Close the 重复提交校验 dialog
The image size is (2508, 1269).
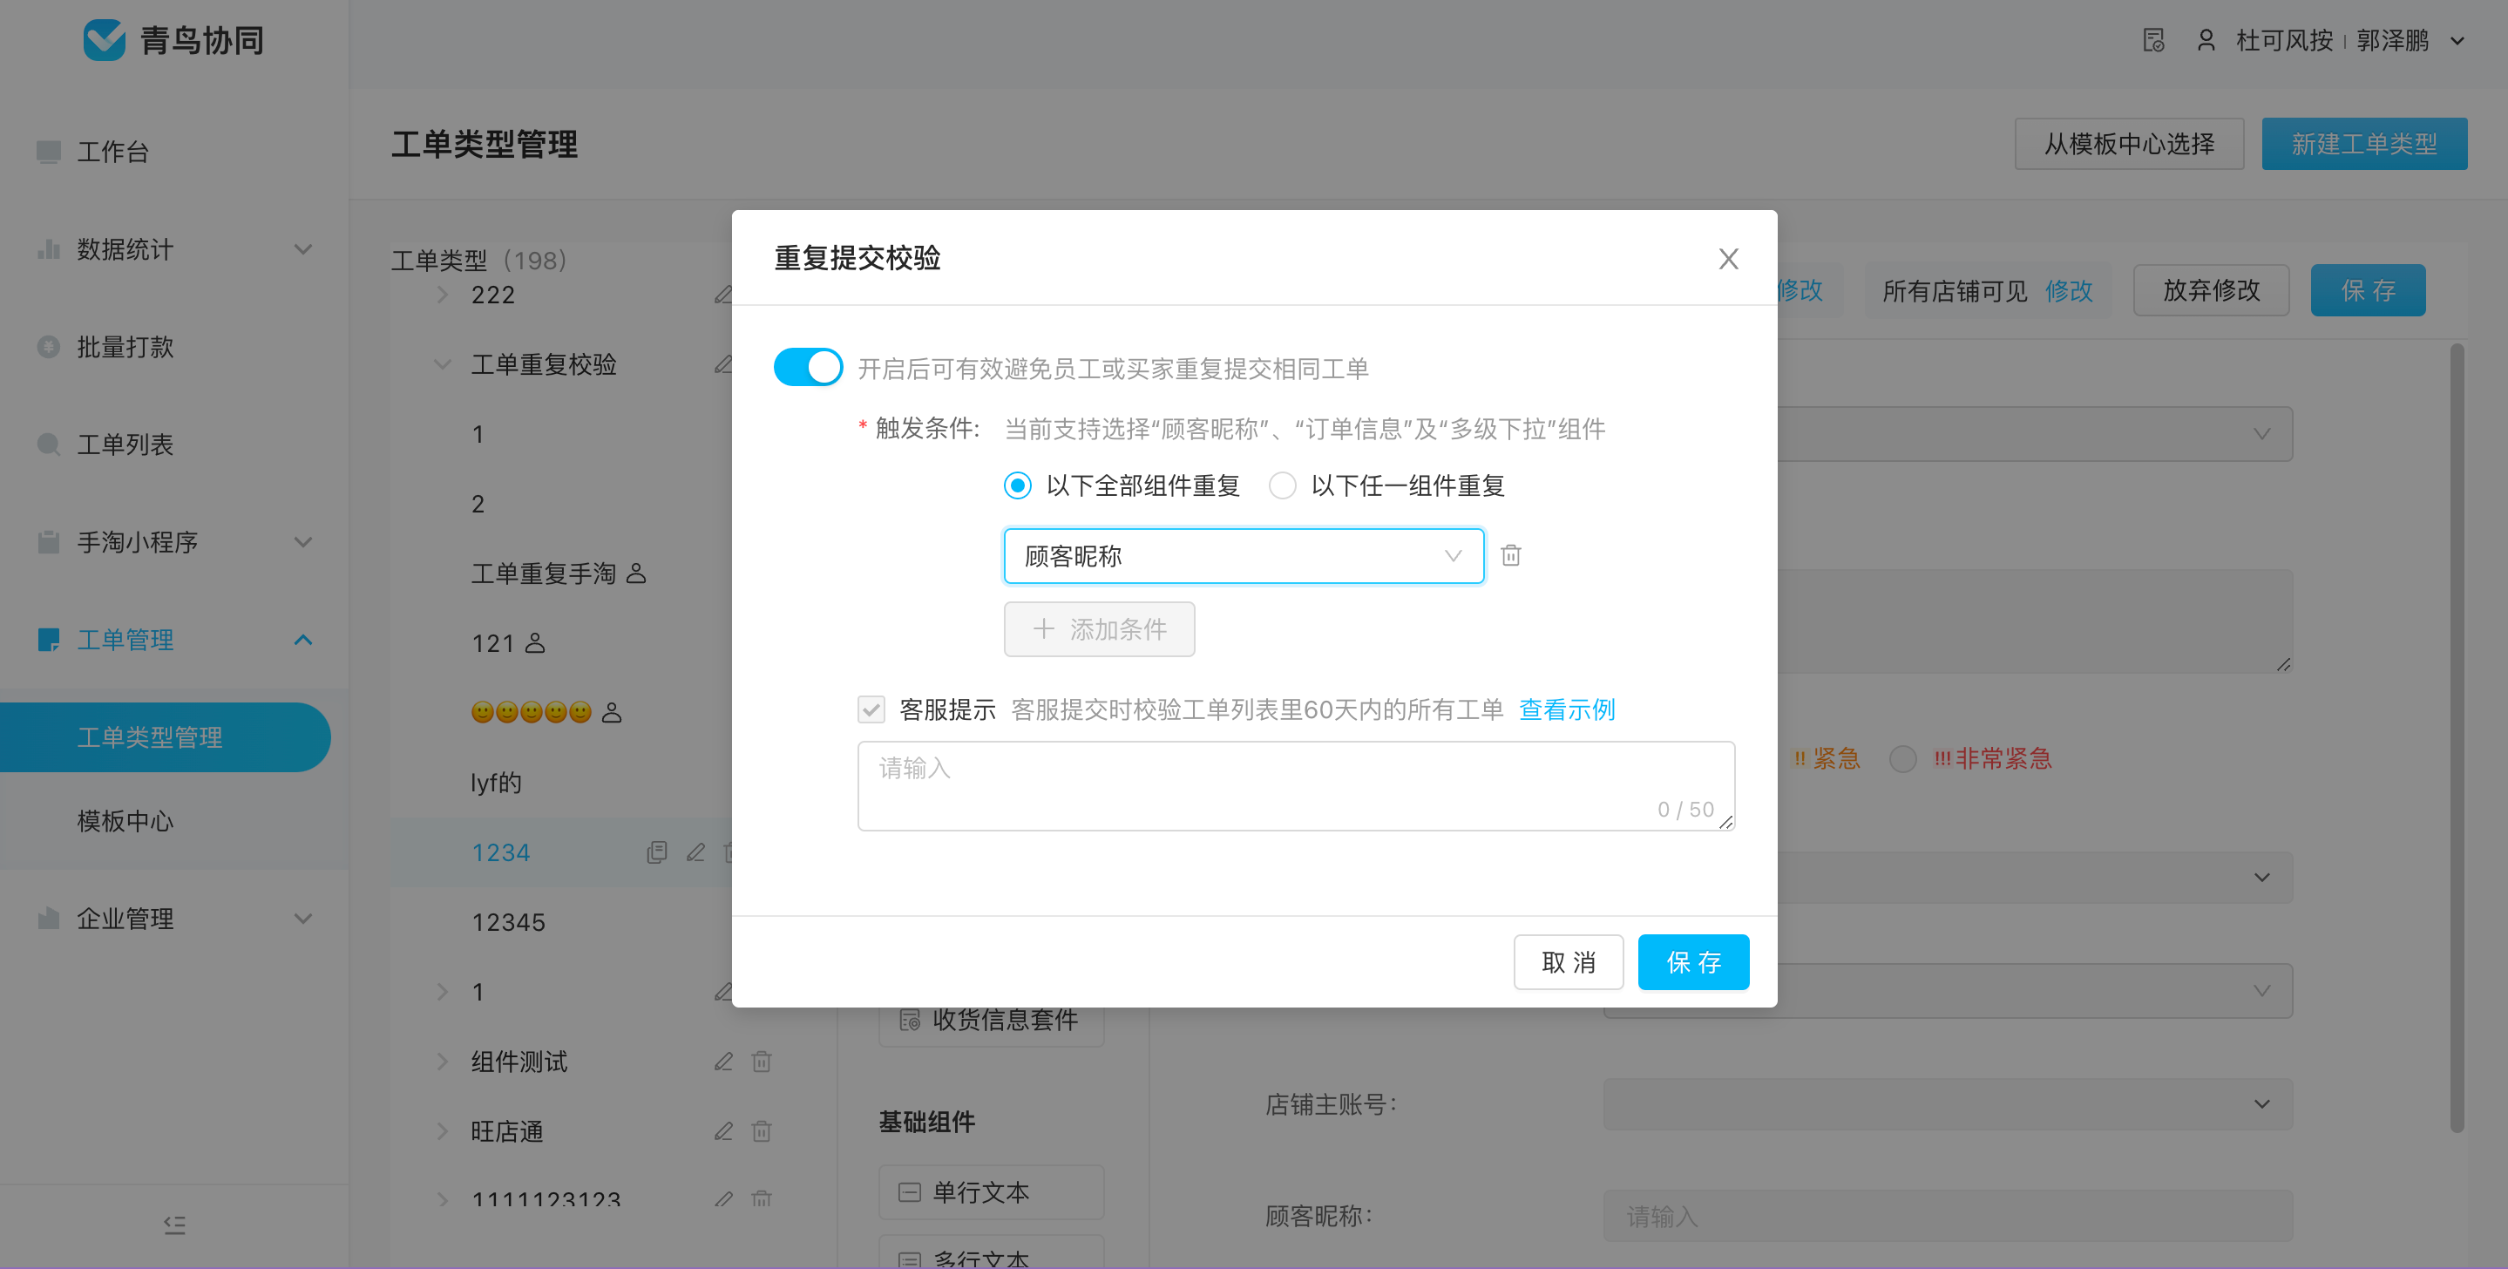pyautogui.click(x=1727, y=258)
